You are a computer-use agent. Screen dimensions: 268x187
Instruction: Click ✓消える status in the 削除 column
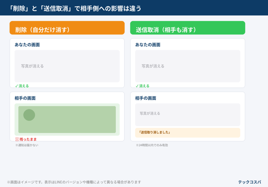22,86
